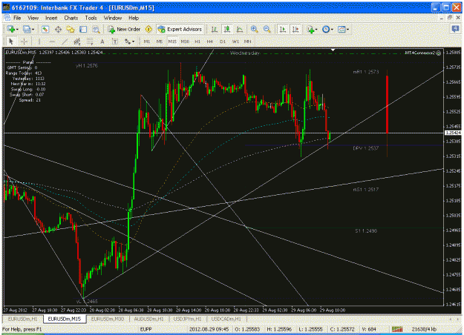Select the equidistant channel tool
Image resolution: width=464 pixels, height=335 pixels.
pos(77,42)
